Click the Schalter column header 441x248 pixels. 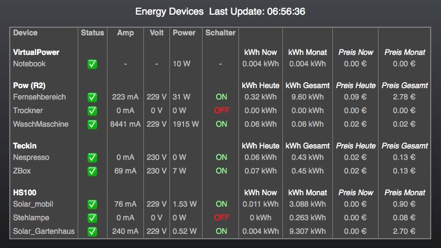[220, 33]
